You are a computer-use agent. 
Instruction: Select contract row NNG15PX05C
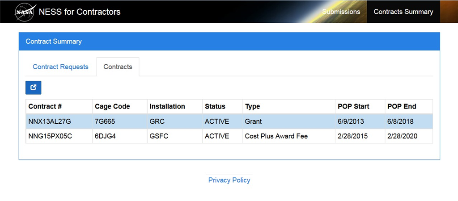[x=50, y=136]
